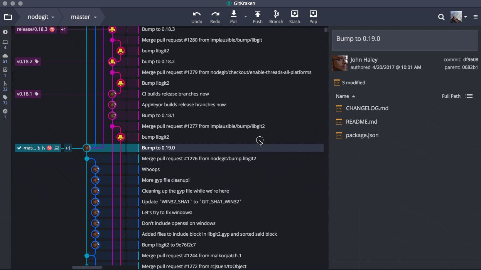Click the v0.18.2 tag label
The width and height of the screenshot is (481, 270).
[28, 62]
